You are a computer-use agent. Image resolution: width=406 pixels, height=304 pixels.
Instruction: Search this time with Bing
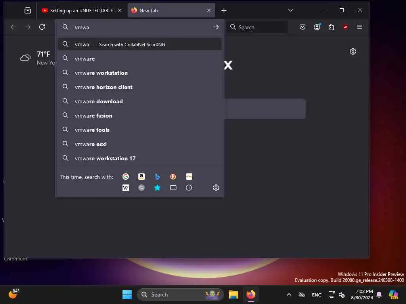coord(157,177)
